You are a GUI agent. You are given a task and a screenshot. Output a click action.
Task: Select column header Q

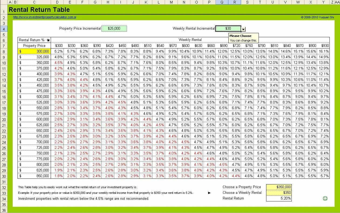222,2
